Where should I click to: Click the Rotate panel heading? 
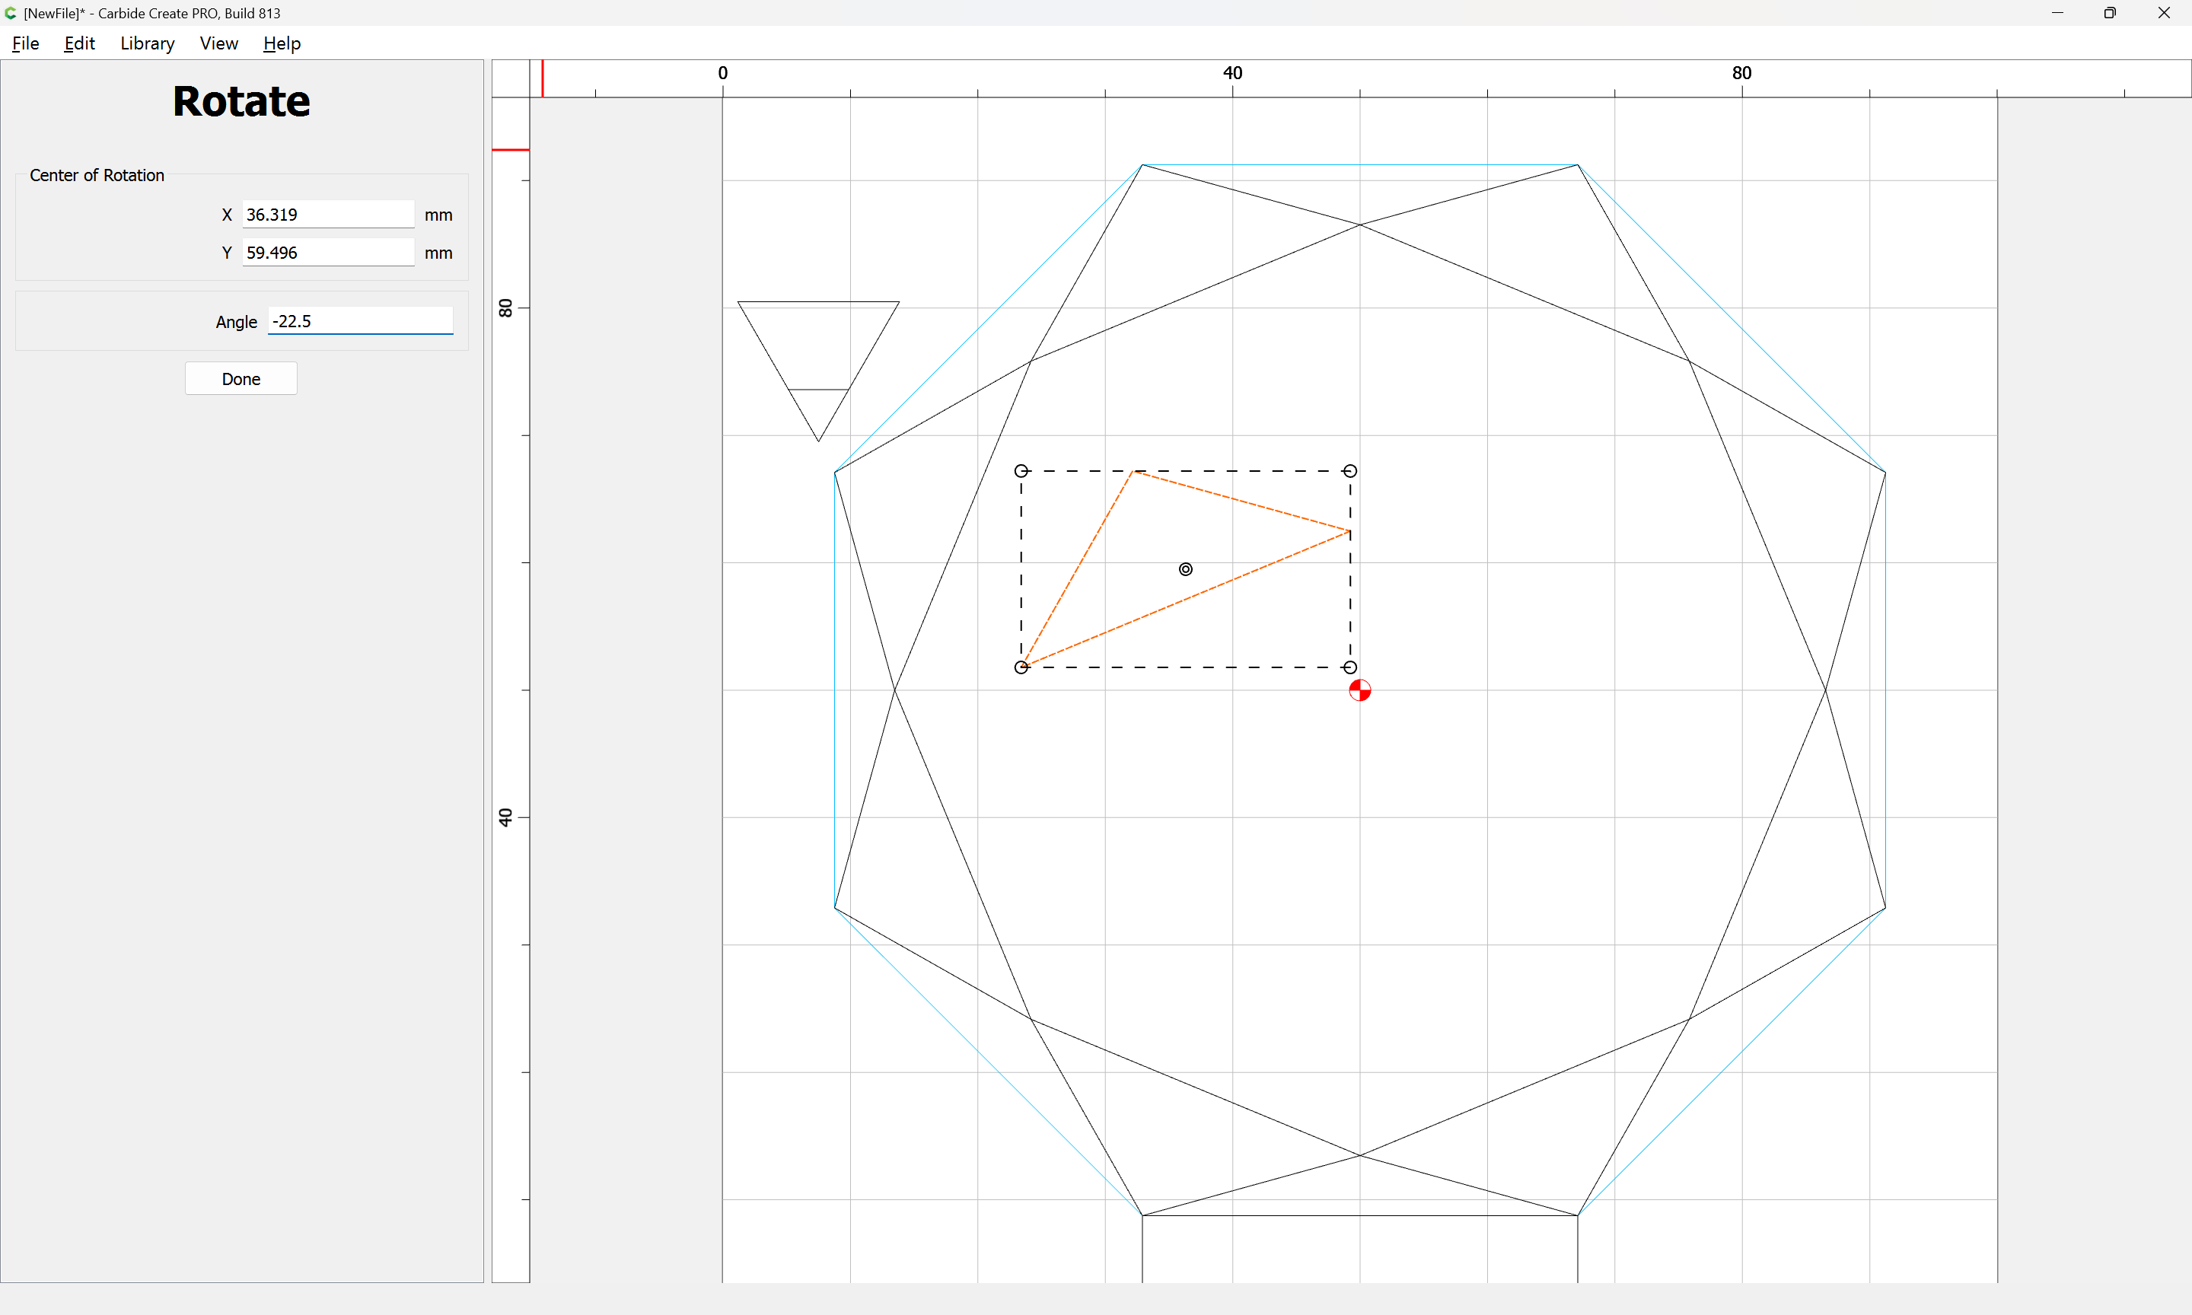tap(241, 101)
